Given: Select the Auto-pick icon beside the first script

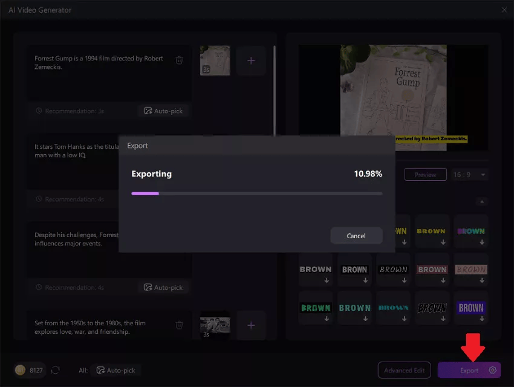Looking at the screenshot, I should click(147, 111).
